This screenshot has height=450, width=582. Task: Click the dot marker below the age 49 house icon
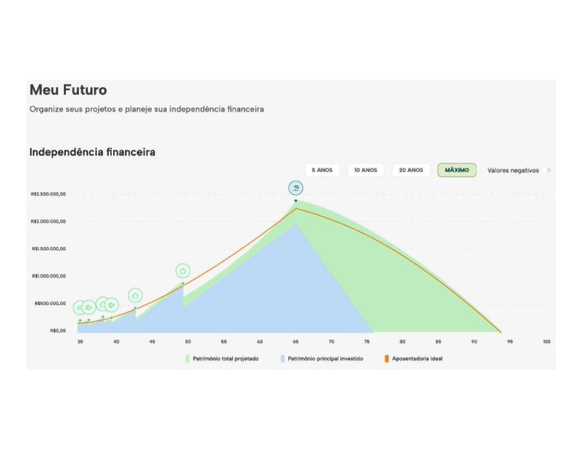[x=183, y=283]
